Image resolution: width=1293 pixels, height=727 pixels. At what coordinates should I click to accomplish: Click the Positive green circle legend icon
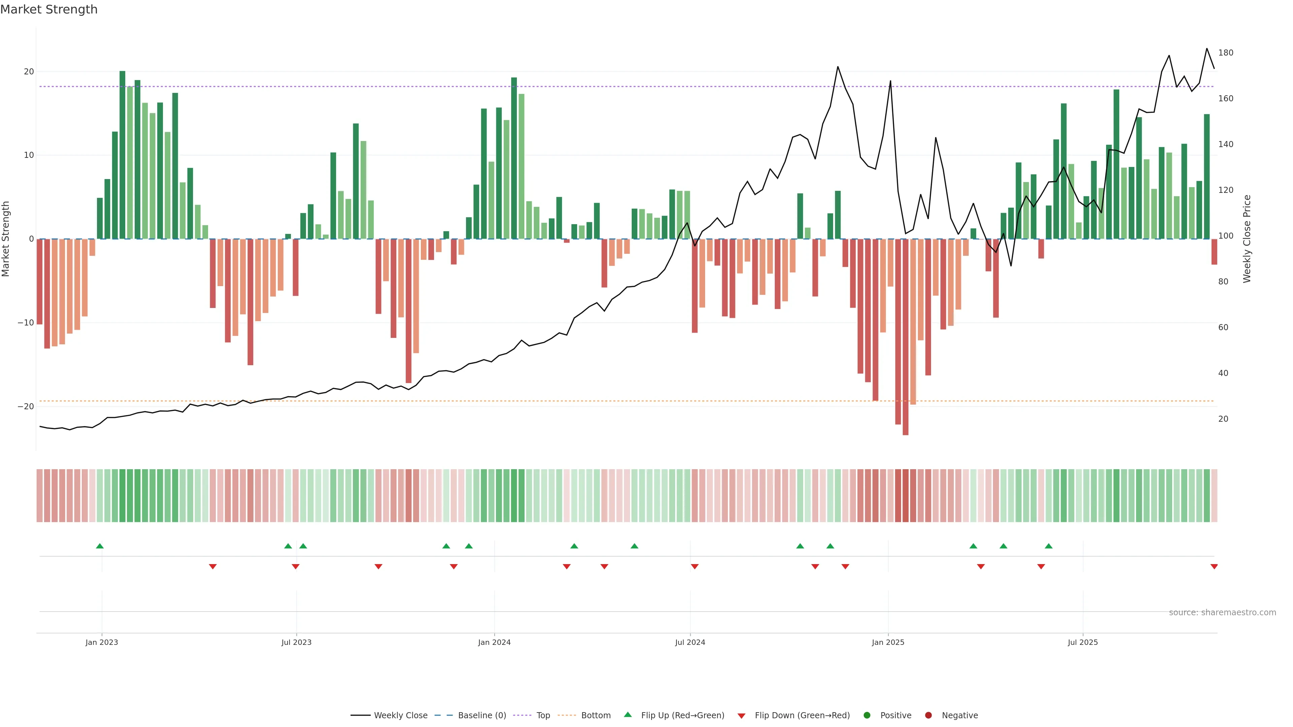(x=867, y=716)
